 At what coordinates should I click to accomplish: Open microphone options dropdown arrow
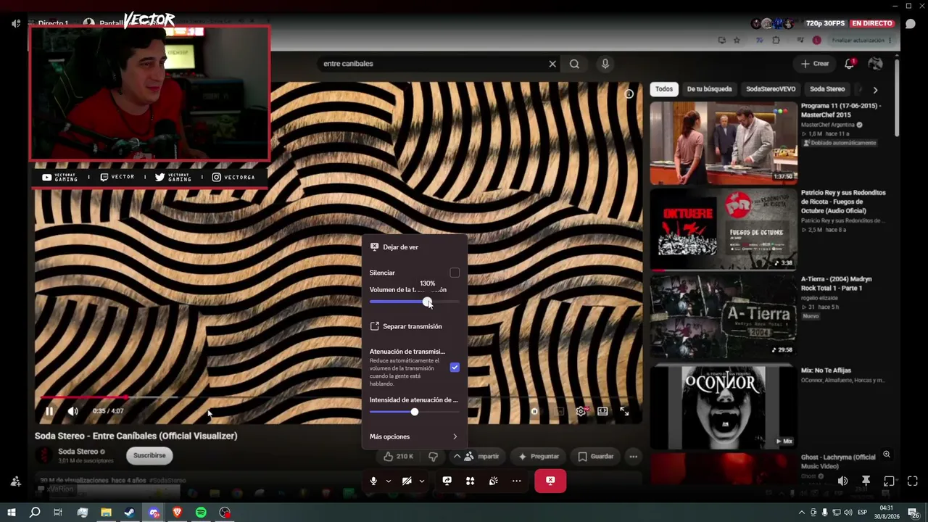pos(388,481)
